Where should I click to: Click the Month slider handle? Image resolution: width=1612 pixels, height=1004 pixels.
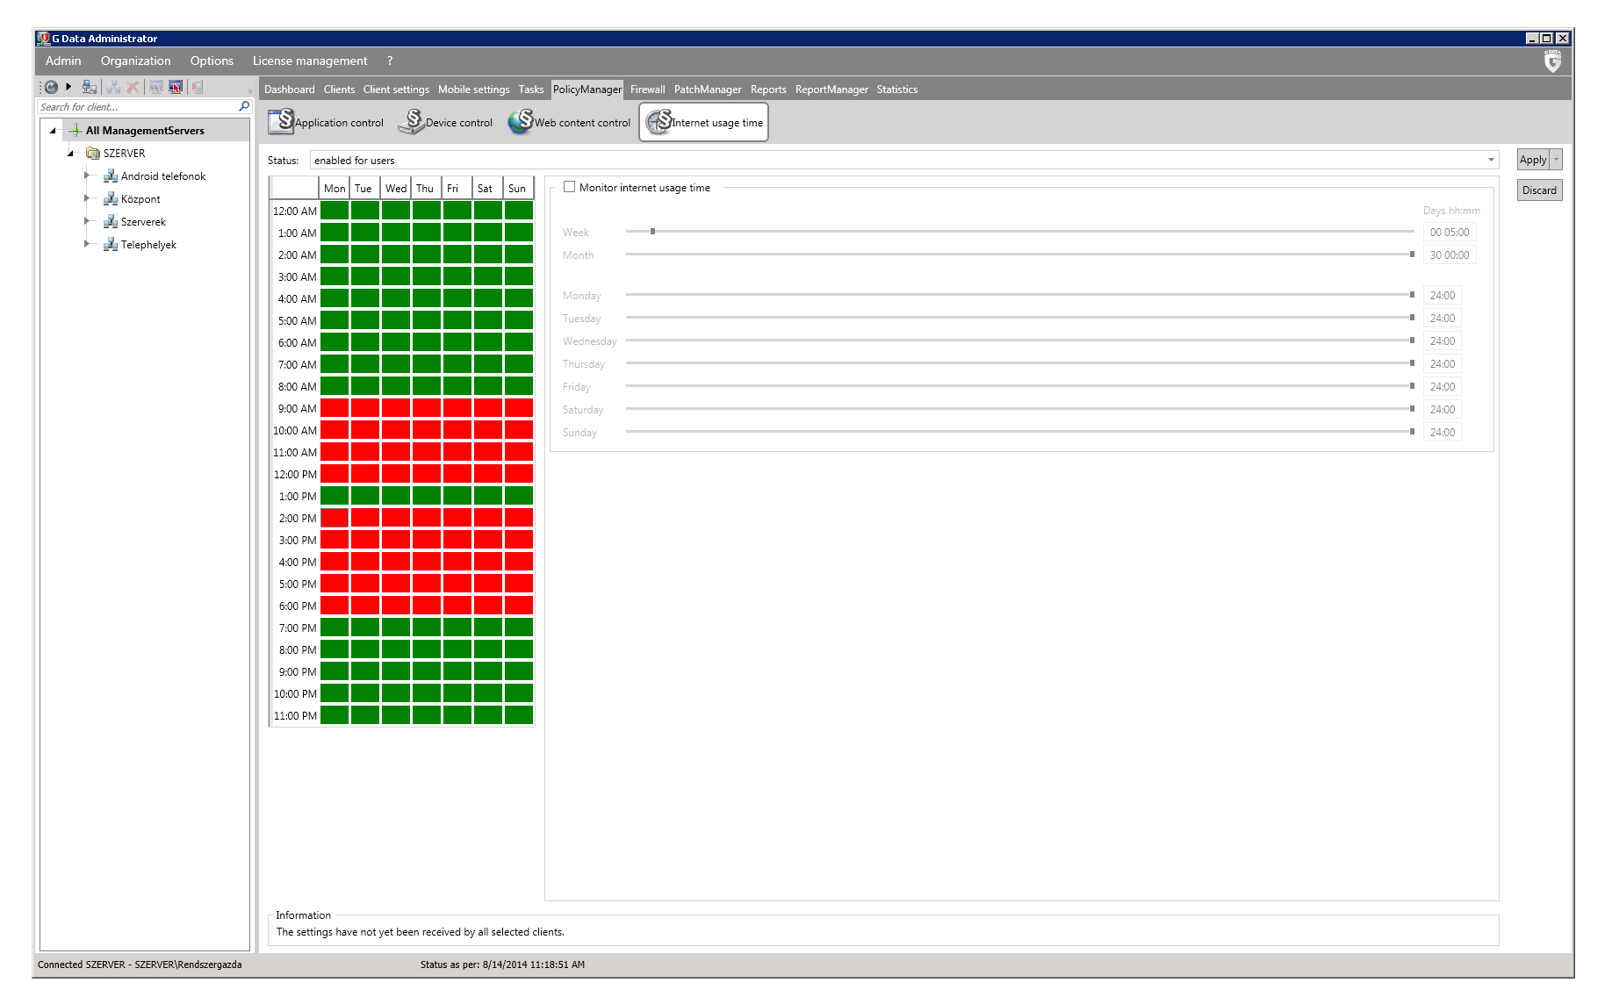coord(1412,254)
